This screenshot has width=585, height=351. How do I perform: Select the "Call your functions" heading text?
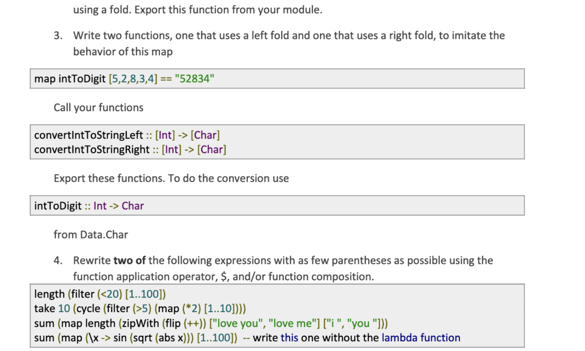click(99, 107)
